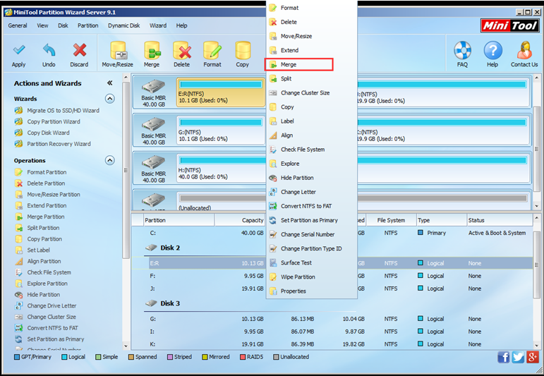Click the Contact Us icon
The width and height of the screenshot is (544, 376).
click(524, 51)
